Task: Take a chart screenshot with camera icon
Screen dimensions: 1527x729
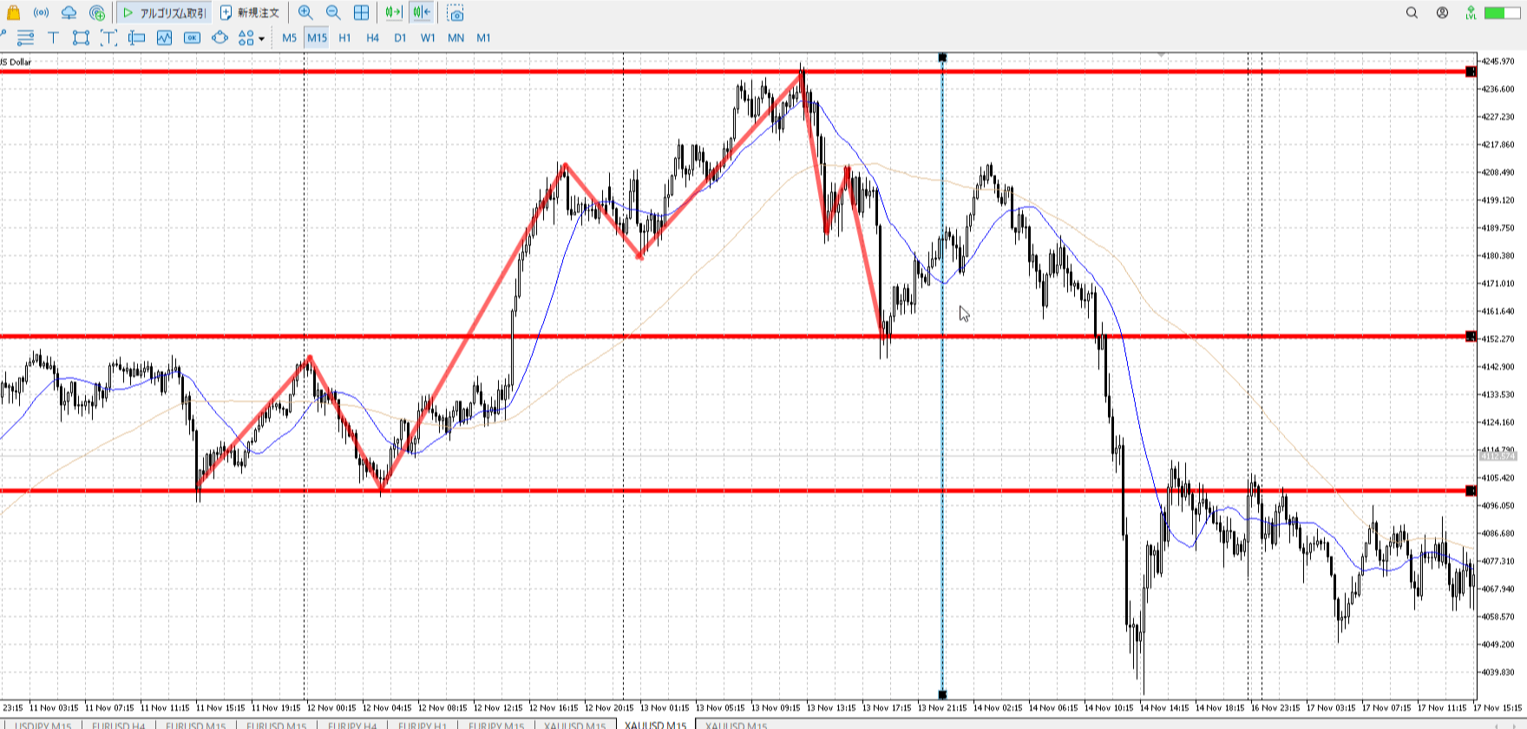Action: click(455, 13)
